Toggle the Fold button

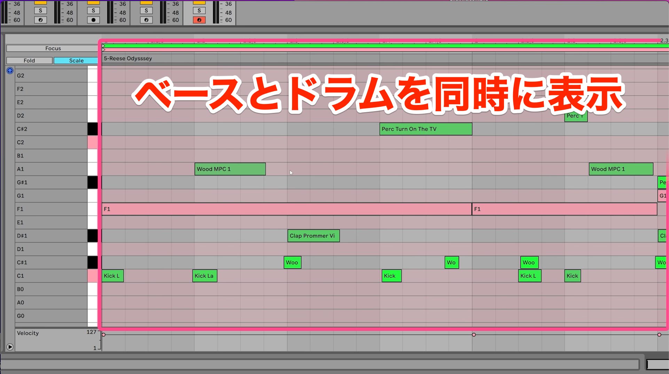point(29,60)
